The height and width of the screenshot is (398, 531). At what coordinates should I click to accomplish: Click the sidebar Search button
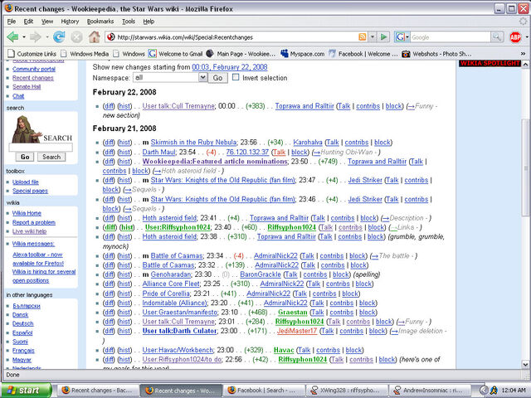pyautogui.click(x=51, y=157)
